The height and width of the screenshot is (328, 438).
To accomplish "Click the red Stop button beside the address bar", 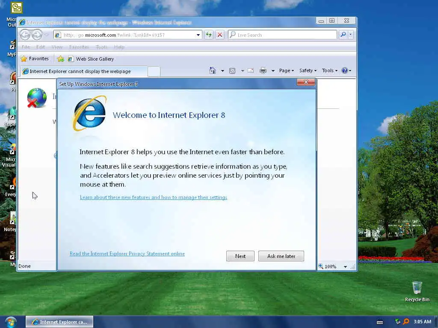I will click(220, 35).
